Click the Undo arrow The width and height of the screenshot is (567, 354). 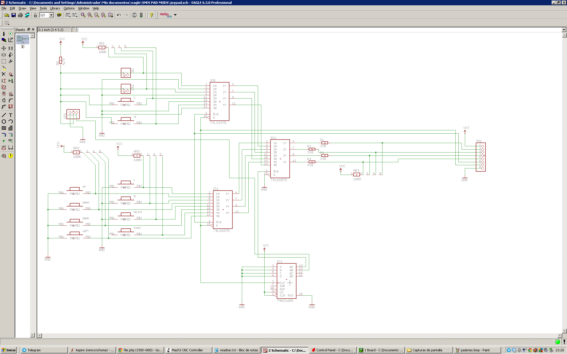point(119,15)
